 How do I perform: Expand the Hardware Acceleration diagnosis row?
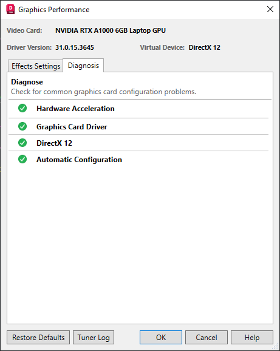pos(138,109)
